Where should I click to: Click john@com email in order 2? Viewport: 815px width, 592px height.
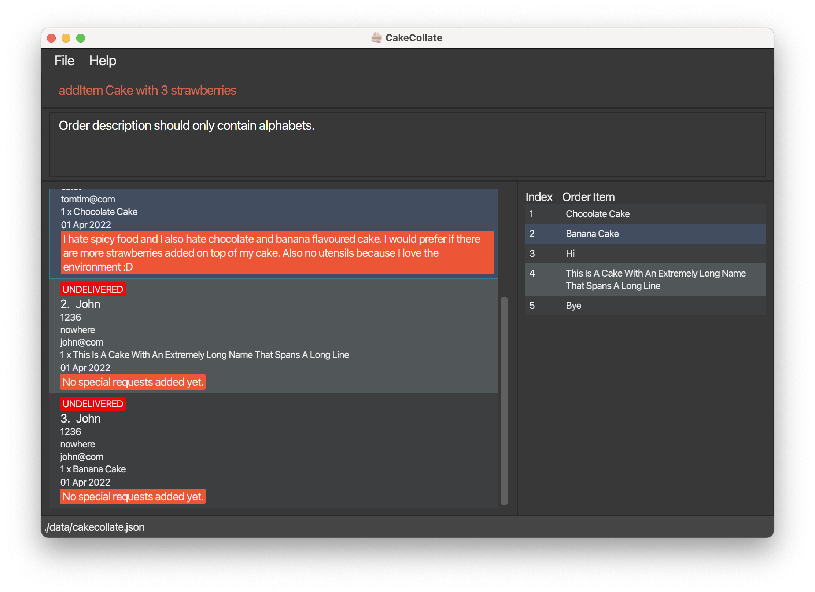click(x=82, y=342)
